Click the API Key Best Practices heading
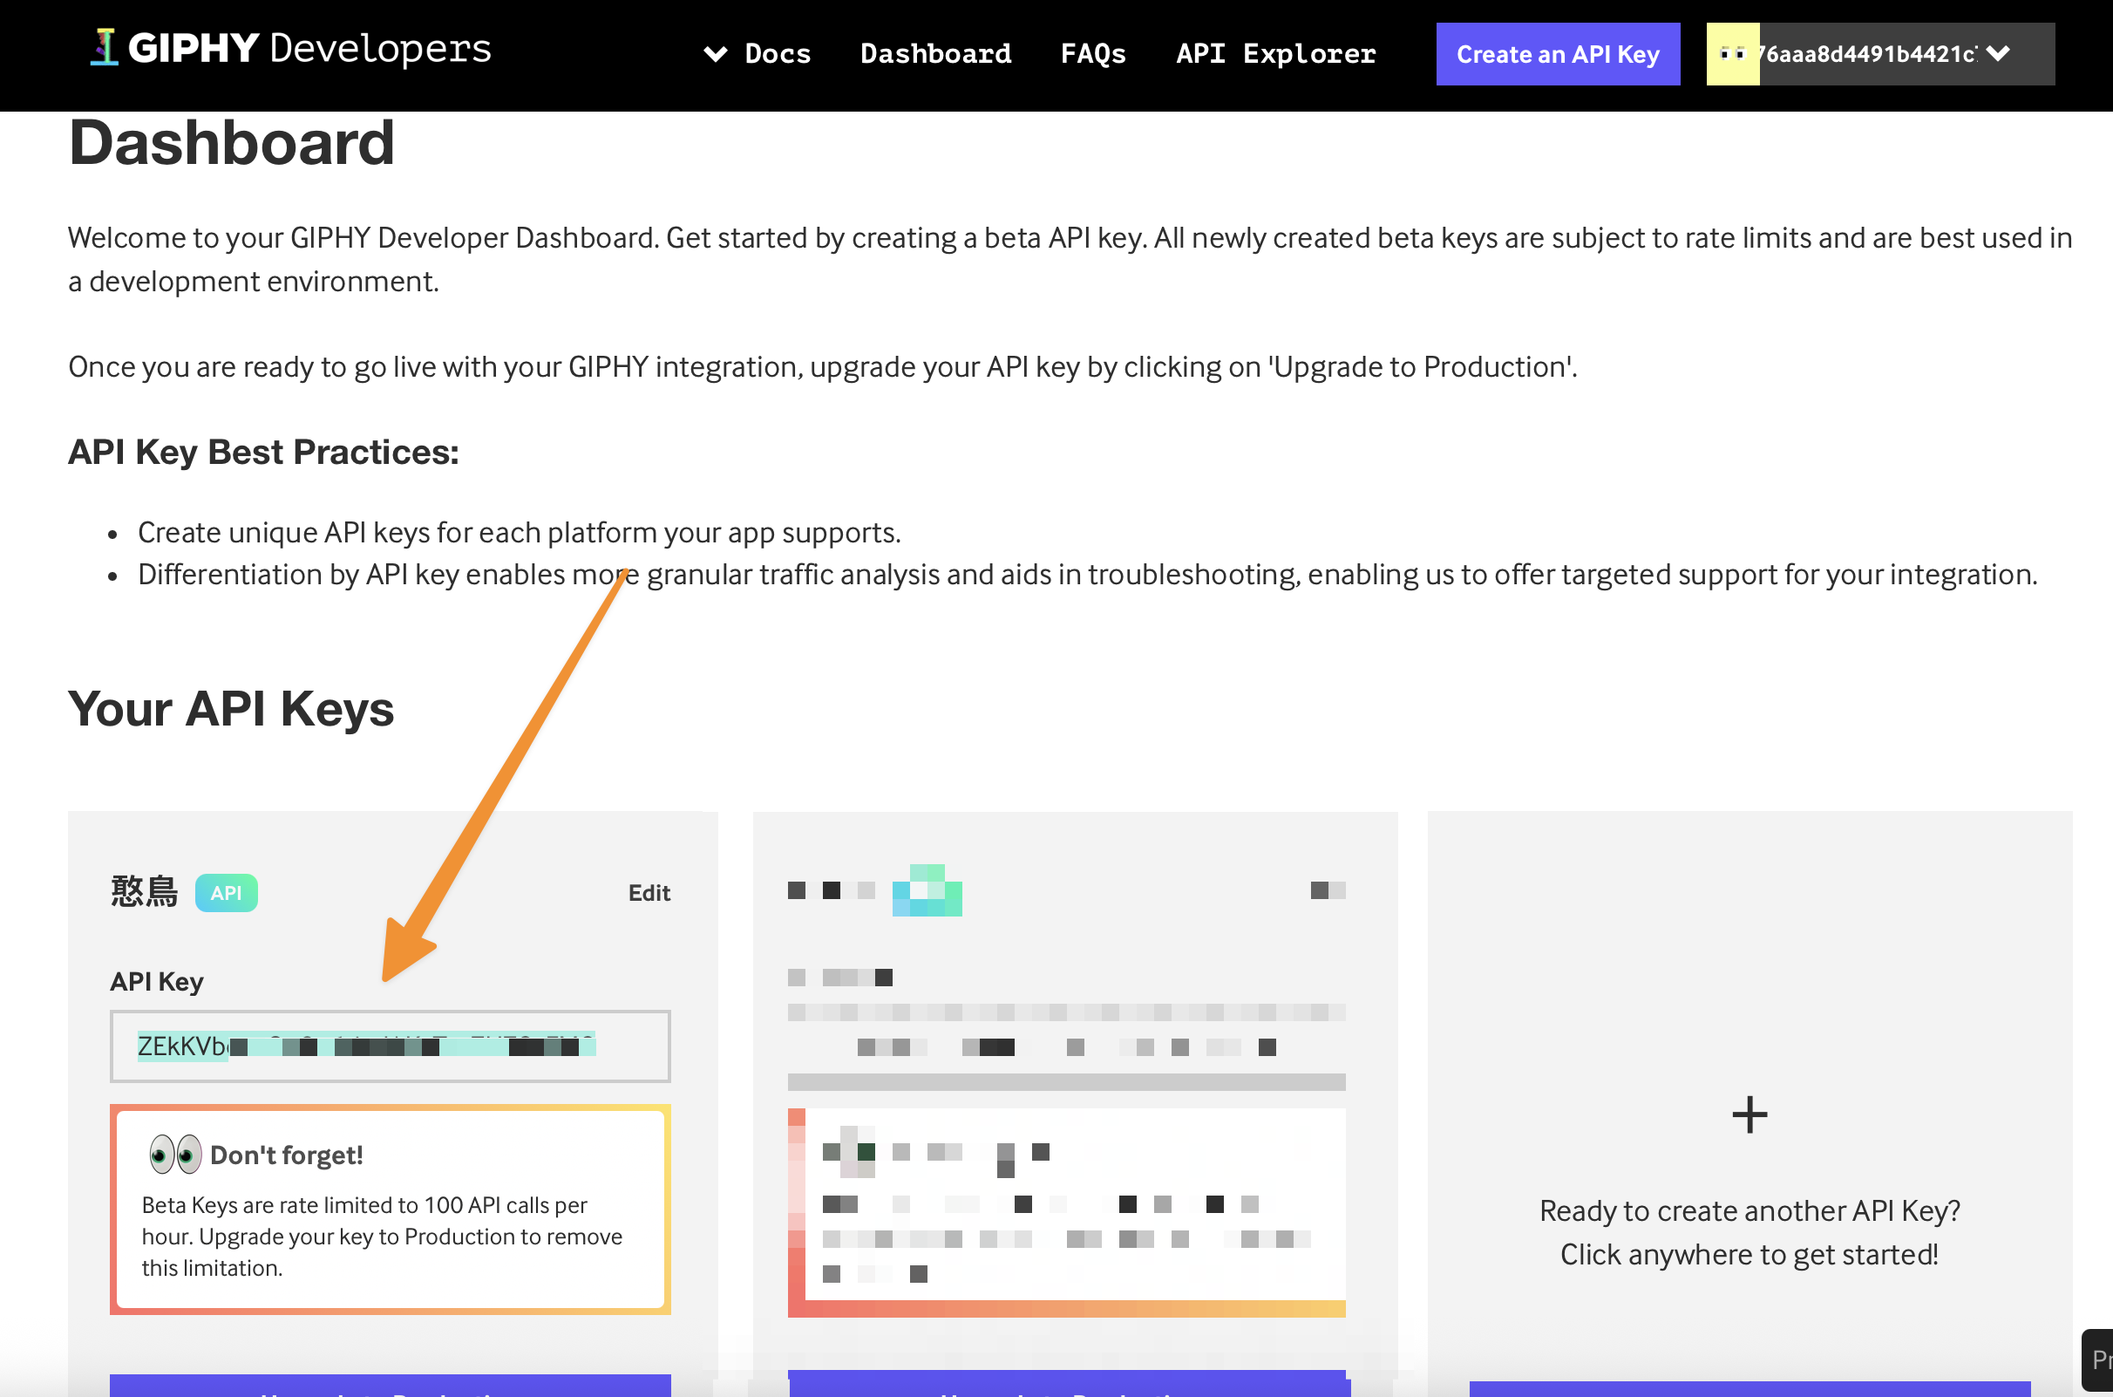 pyautogui.click(x=263, y=453)
